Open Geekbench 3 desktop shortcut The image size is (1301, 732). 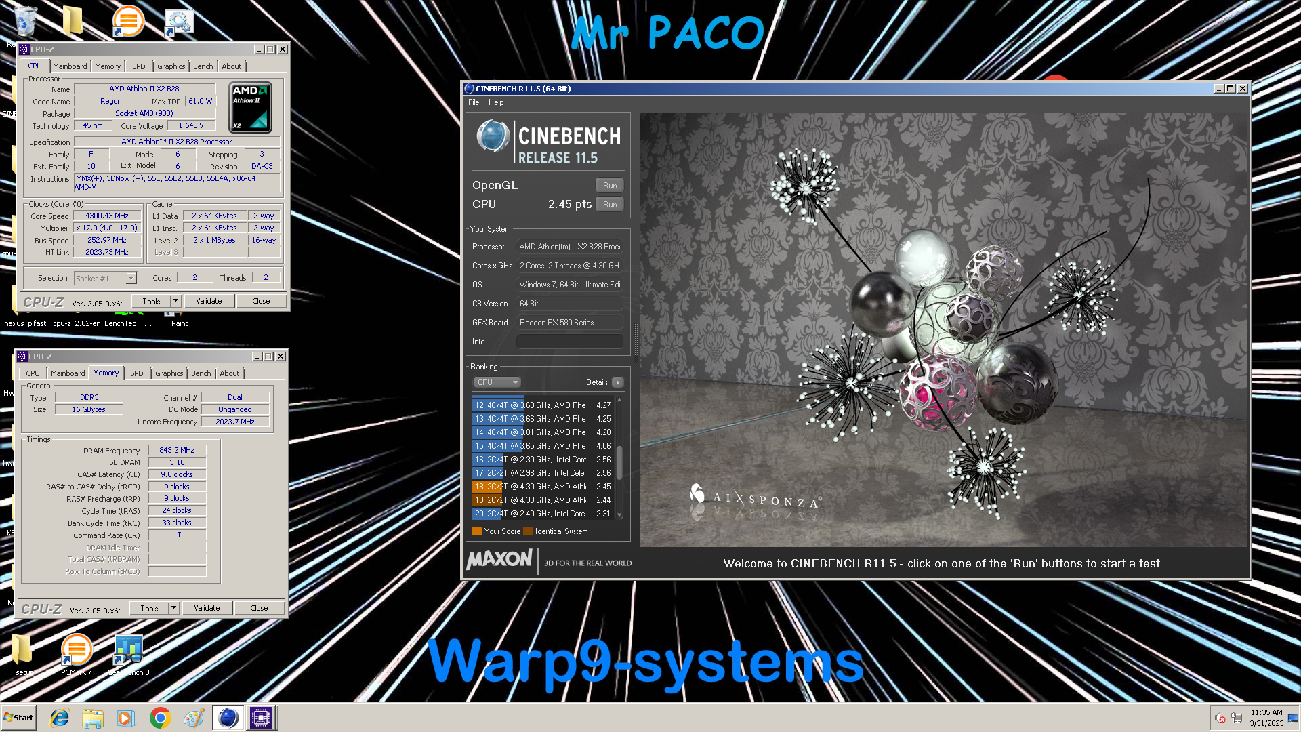point(128,655)
